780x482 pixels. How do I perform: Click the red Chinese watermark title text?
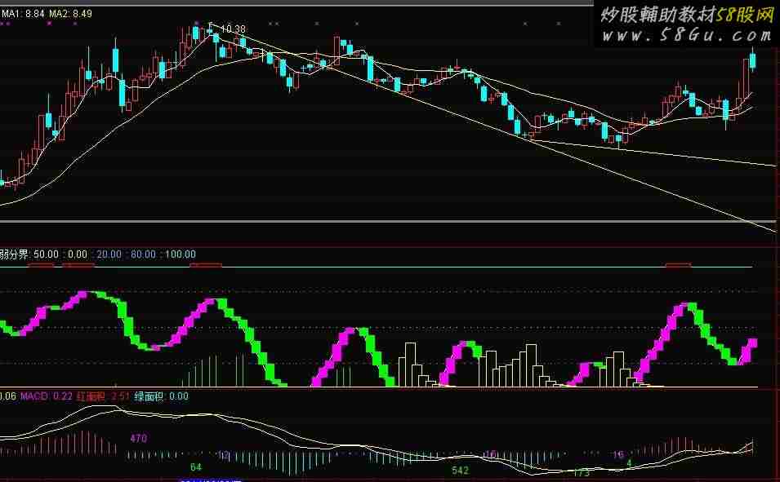click(x=688, y=14)
